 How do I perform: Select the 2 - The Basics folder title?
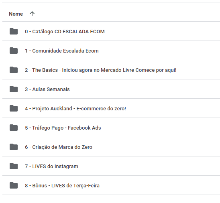(101, 70)
